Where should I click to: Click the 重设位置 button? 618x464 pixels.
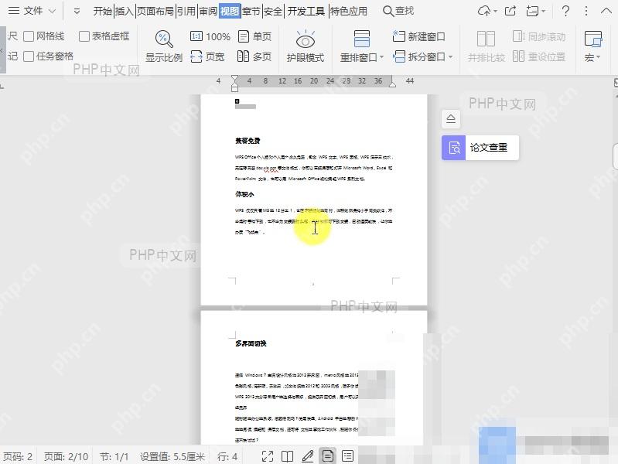pos(539,56)
